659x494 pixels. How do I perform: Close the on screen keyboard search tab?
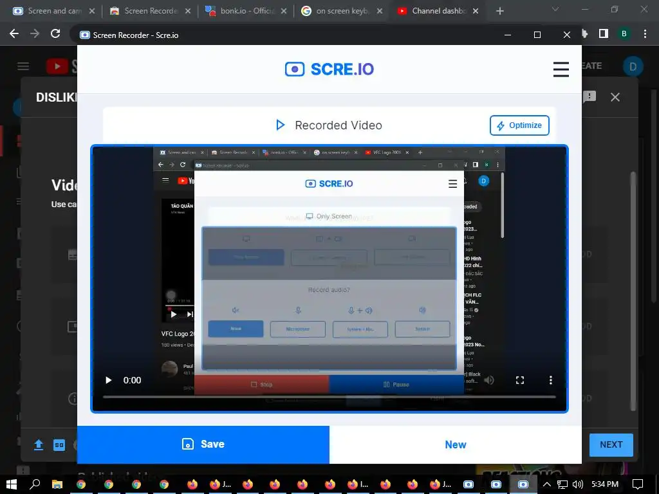point(380,11)
